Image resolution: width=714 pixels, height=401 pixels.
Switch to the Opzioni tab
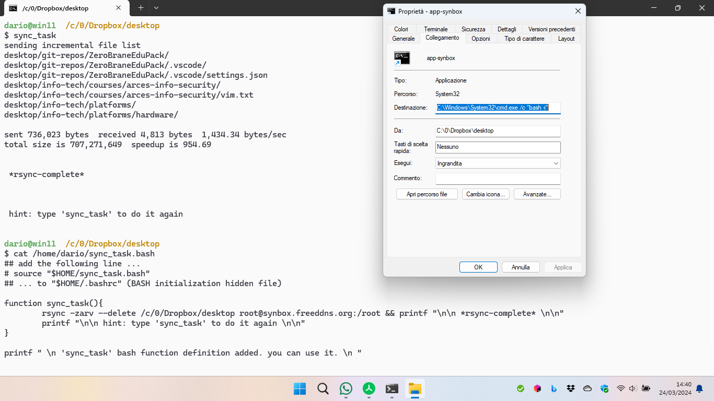tap(481, 39)
